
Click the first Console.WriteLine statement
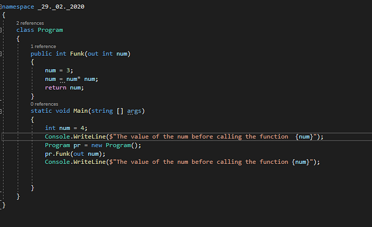tap(184, 137)
